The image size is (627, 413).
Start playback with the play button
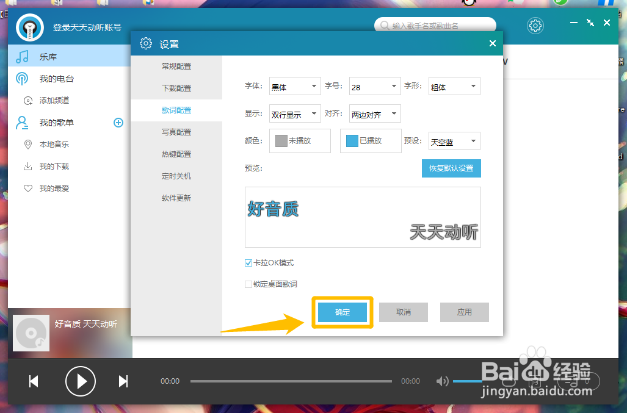click(81, 381)
